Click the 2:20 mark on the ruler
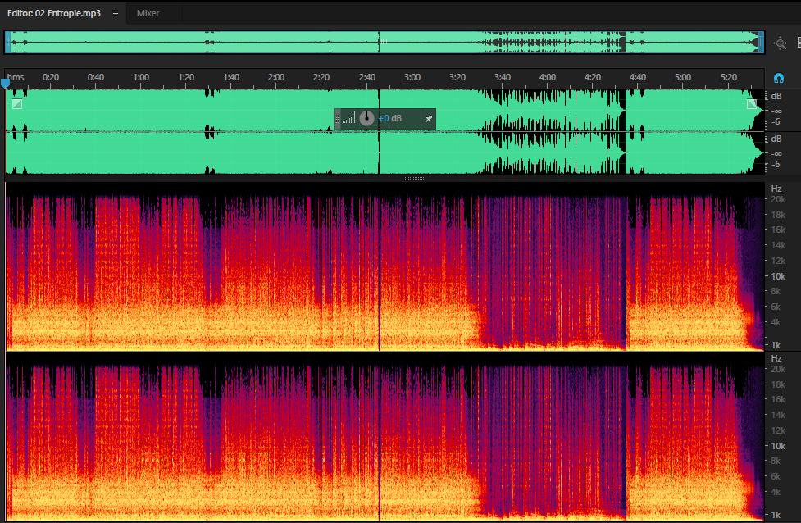Viewport: 801px width, 523px height. pyautogui.click(x=321, y=77)
